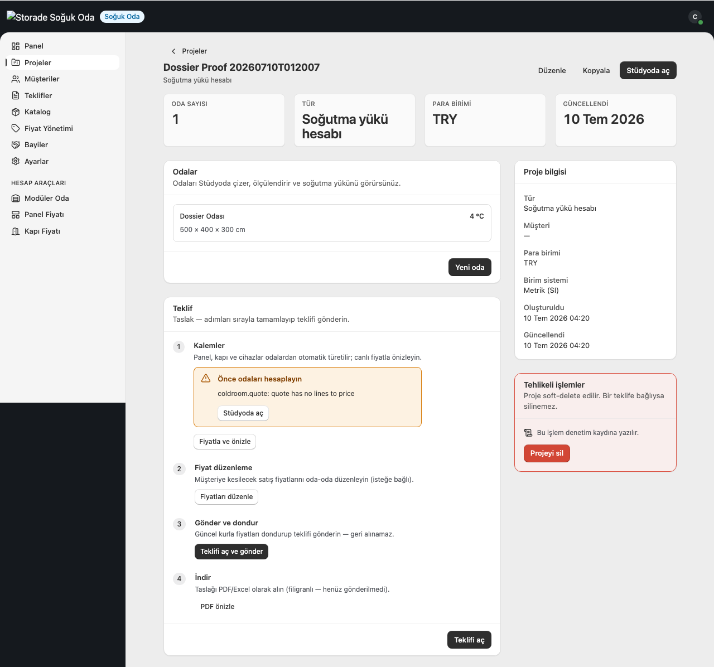Click the Fiyat Yönetimi tag icon
714x667 pixels.
coord(16,128)
